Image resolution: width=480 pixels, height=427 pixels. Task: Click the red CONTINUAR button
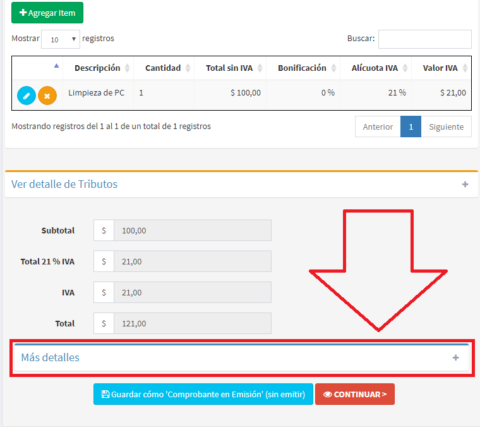[355, 394]
